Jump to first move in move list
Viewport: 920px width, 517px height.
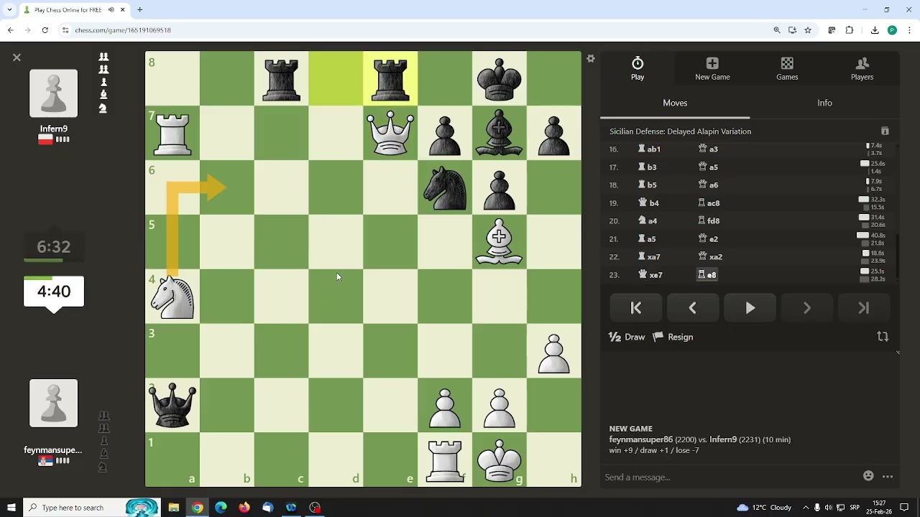[x=636, y=308]
